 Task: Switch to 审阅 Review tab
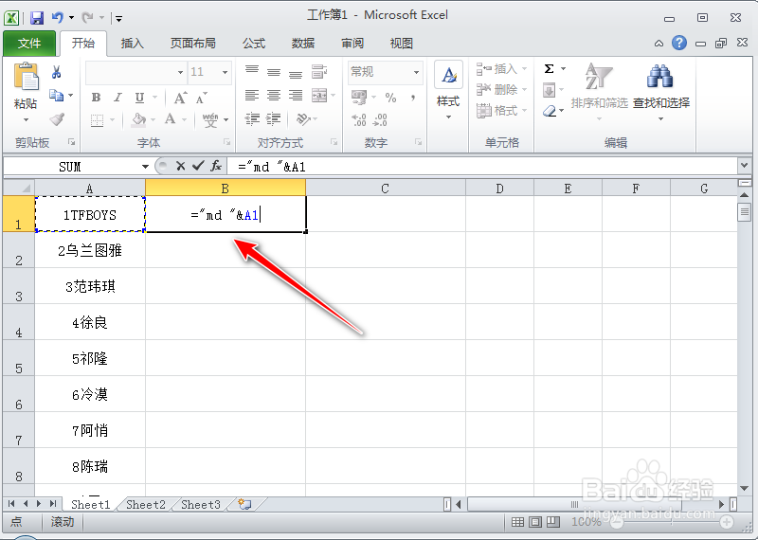click(x=352, y=44)
